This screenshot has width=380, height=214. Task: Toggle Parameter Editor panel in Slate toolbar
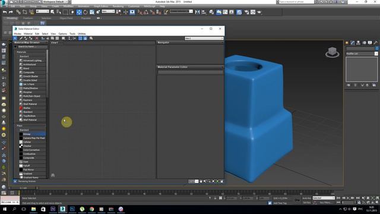[x=85, y=38]
